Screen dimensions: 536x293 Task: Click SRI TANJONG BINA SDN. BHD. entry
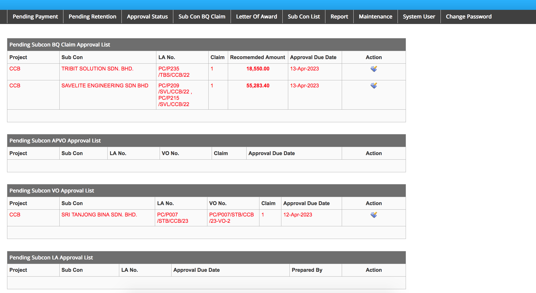point(99,215)
